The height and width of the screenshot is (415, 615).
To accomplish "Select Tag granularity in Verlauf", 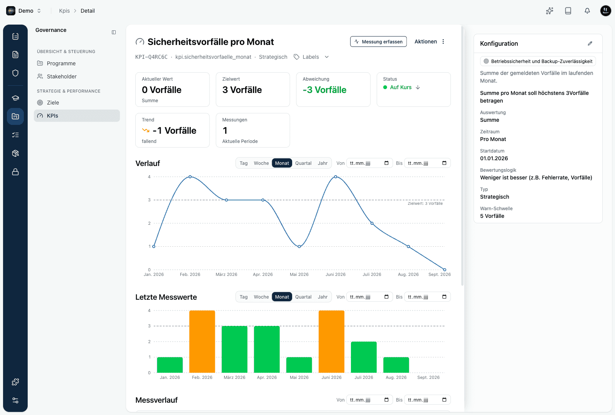I will tap(244, 163).
